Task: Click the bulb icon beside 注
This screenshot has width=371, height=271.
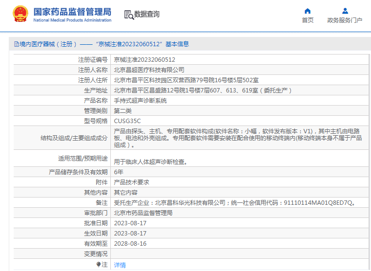Action: coord(99,264)
